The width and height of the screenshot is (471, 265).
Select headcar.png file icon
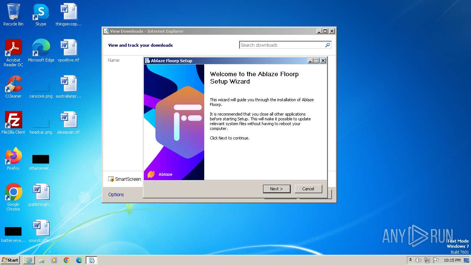[41, 123]
